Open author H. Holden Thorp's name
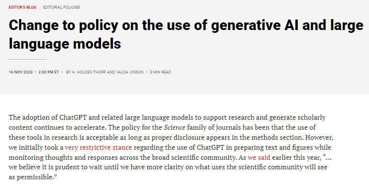This screenshot has height=185, width=369. 89,72
